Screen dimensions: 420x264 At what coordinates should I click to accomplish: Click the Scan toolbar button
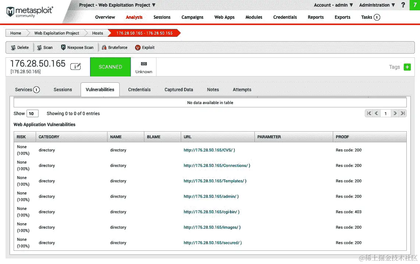click(x=45, y=47)
